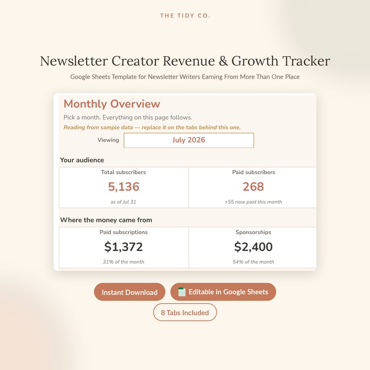Screen dimensions: 370x370
Task: Click the Instant Download button
Action: (x=130, y=292)
